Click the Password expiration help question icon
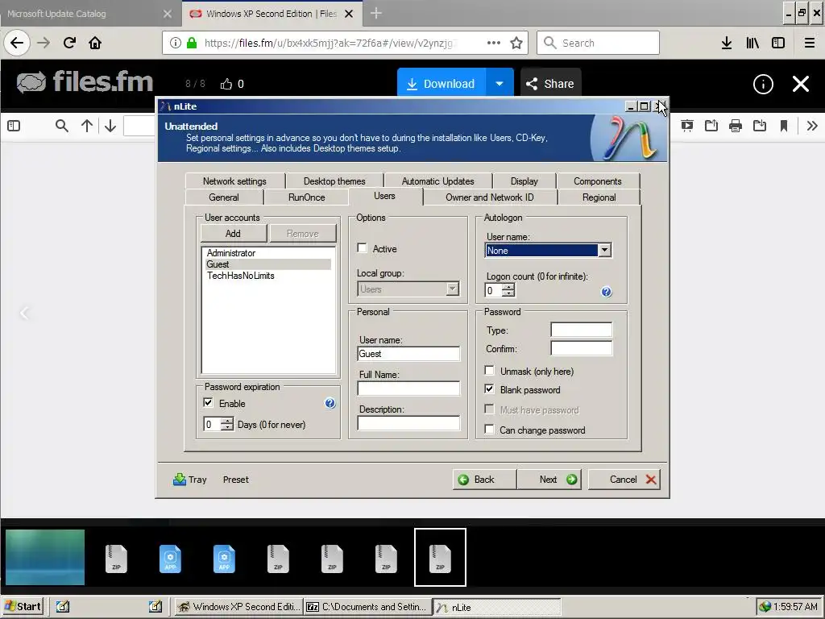 click(330, 403)
